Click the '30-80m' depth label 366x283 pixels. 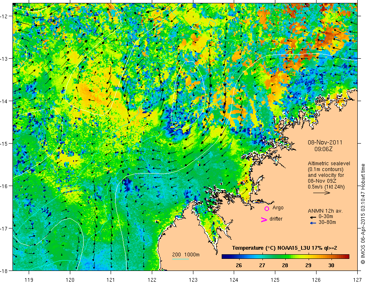pos(327,222)
